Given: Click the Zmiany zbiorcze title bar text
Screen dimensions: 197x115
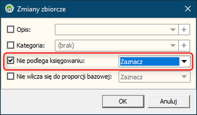Looking at the screenshot, I should coord(41,9).
